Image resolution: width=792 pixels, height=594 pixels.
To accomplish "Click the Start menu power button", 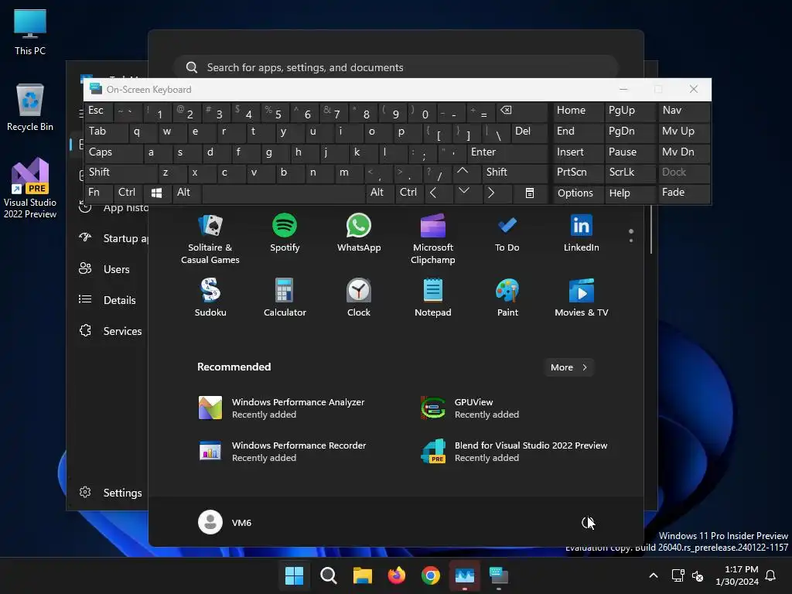I will coord(587,522).
